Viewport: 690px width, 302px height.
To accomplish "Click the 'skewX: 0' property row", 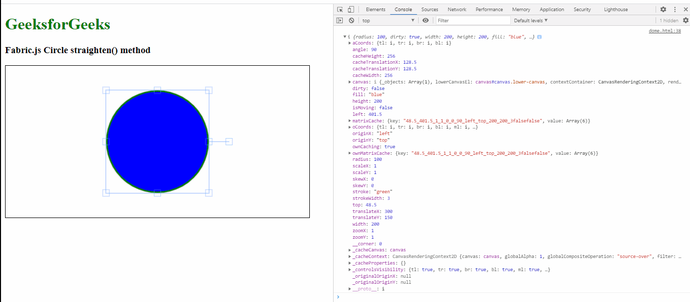I will click(363, 179).
